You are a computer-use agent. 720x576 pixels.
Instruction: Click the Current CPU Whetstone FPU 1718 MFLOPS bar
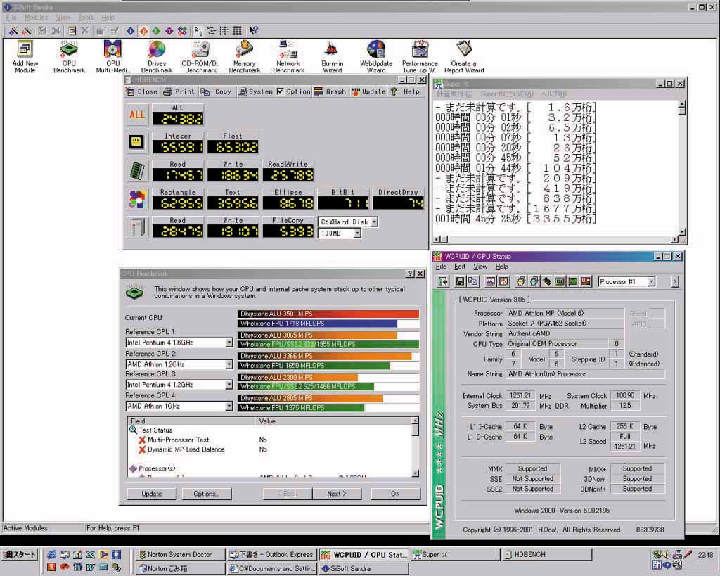click(328, 324)
